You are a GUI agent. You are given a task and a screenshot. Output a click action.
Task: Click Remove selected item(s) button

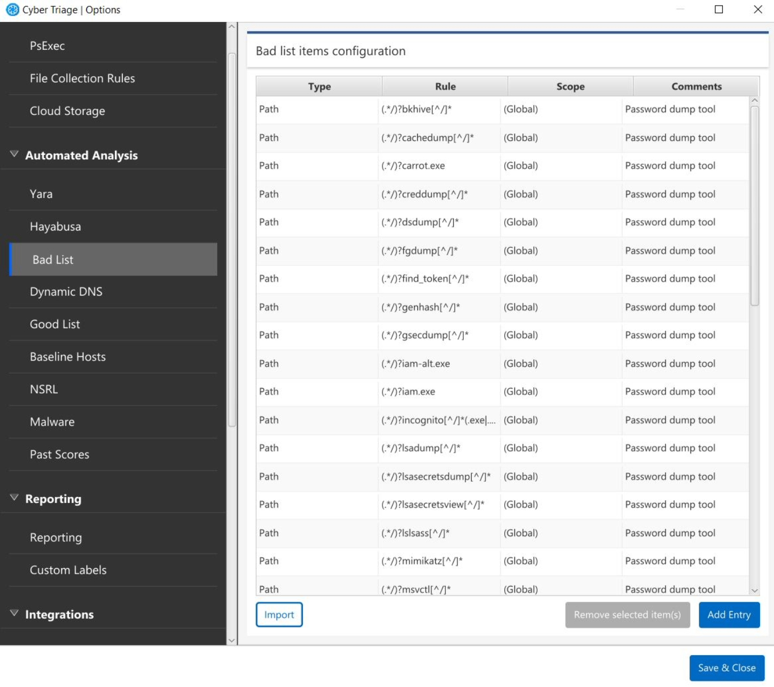627,615
